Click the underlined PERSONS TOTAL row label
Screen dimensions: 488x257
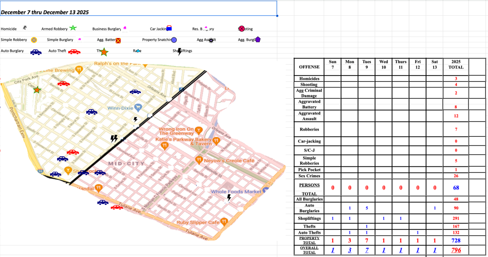coord(309,188)
